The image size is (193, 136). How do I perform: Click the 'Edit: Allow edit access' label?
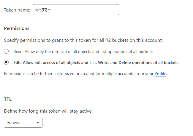click(x=96, y=63)
